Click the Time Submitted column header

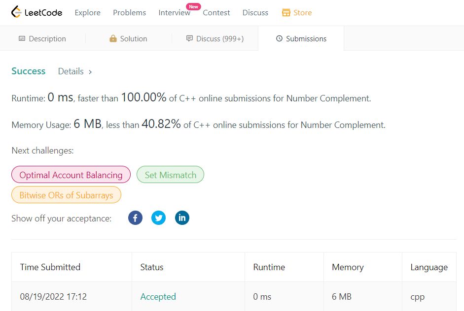click(x=50, y=267)
